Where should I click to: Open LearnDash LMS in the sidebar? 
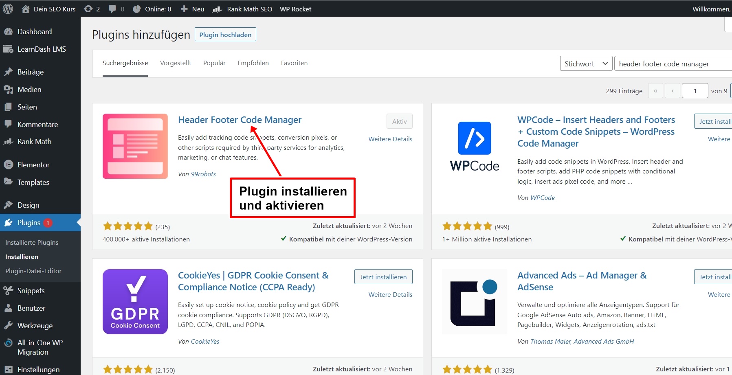point(42,49)
